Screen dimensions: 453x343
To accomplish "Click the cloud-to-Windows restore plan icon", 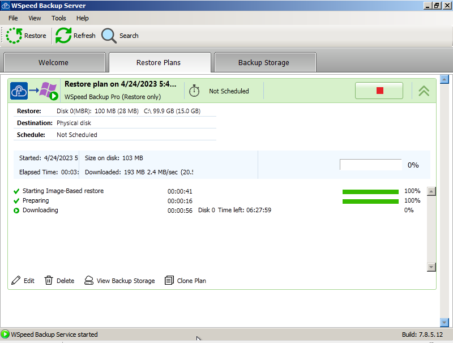I will 34,91.
